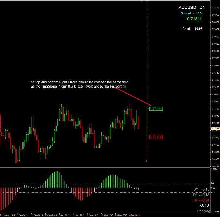The height and width of the screenshot is (217, 220).
Task: Click the 0.00 indicator level label
Action: click(213, 188)
